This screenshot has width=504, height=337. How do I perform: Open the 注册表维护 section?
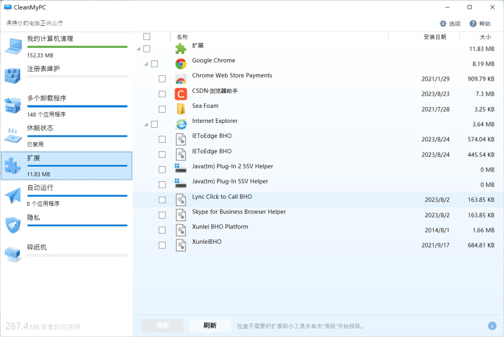[67, 75]
